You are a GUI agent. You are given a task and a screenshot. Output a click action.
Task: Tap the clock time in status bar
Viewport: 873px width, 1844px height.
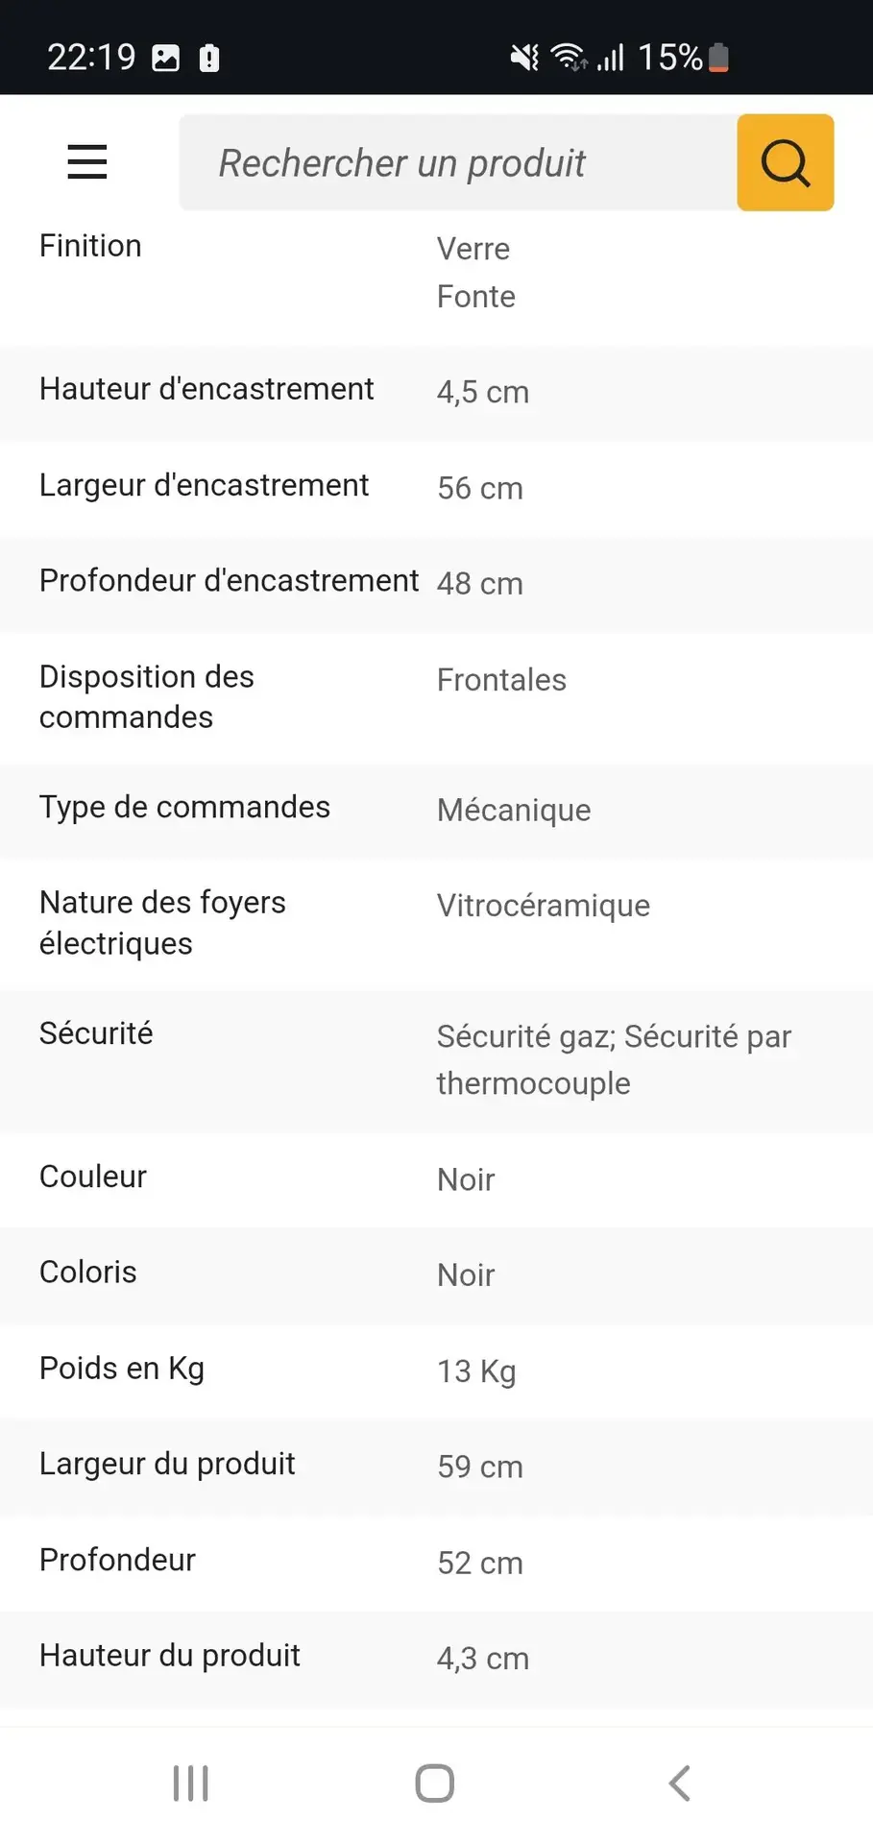(92, 58)
